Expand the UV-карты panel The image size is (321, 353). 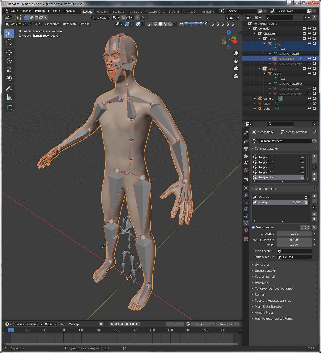click(x=262, y=265)
